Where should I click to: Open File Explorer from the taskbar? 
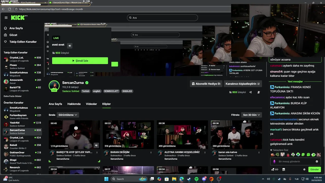[x=174, y=179]
